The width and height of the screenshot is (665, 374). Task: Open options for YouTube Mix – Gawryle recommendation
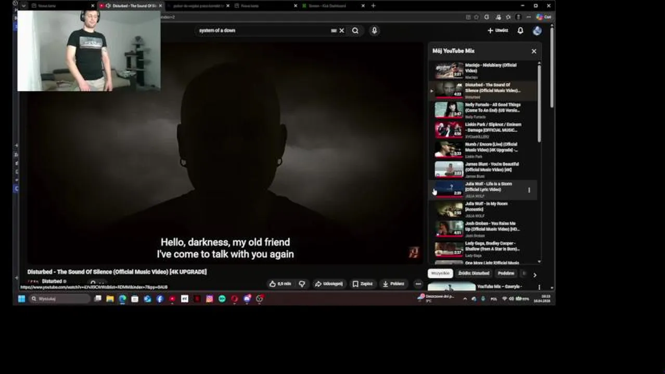click(539, 287)
